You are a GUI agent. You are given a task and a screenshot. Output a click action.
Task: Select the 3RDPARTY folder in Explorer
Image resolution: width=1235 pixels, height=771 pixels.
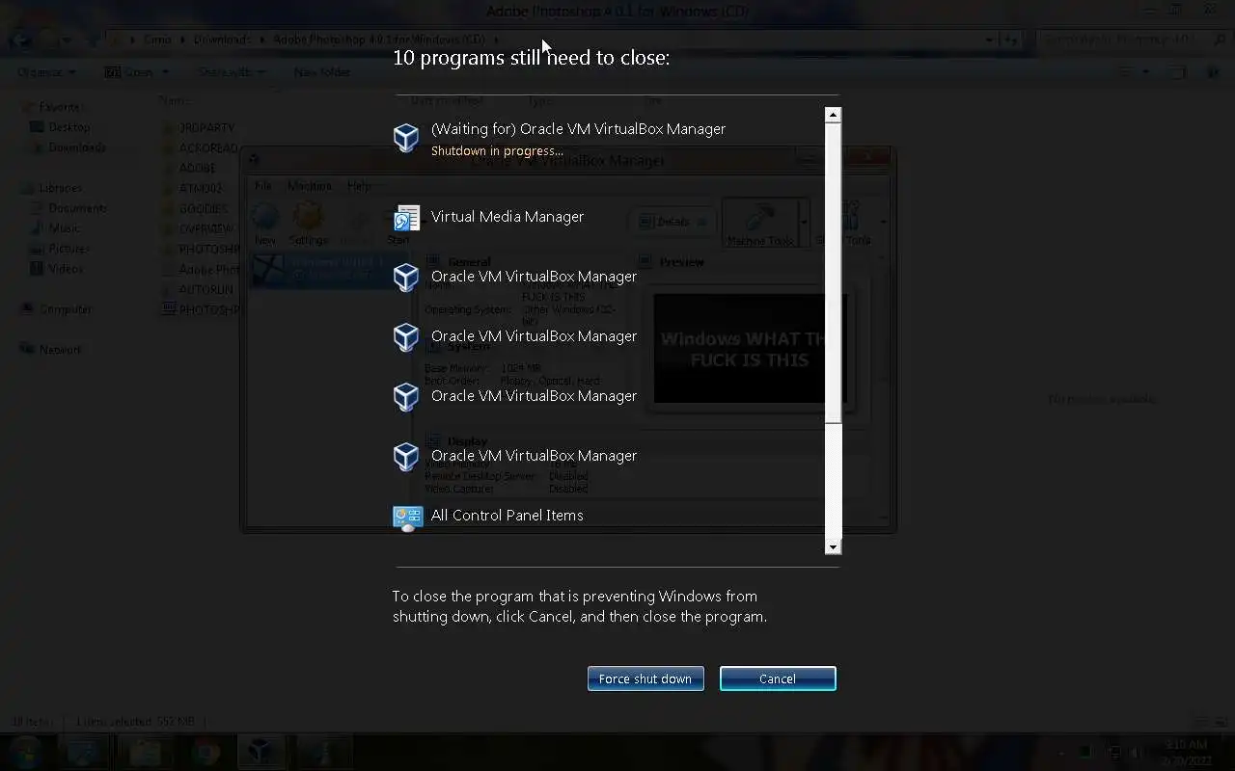point(199,127)
